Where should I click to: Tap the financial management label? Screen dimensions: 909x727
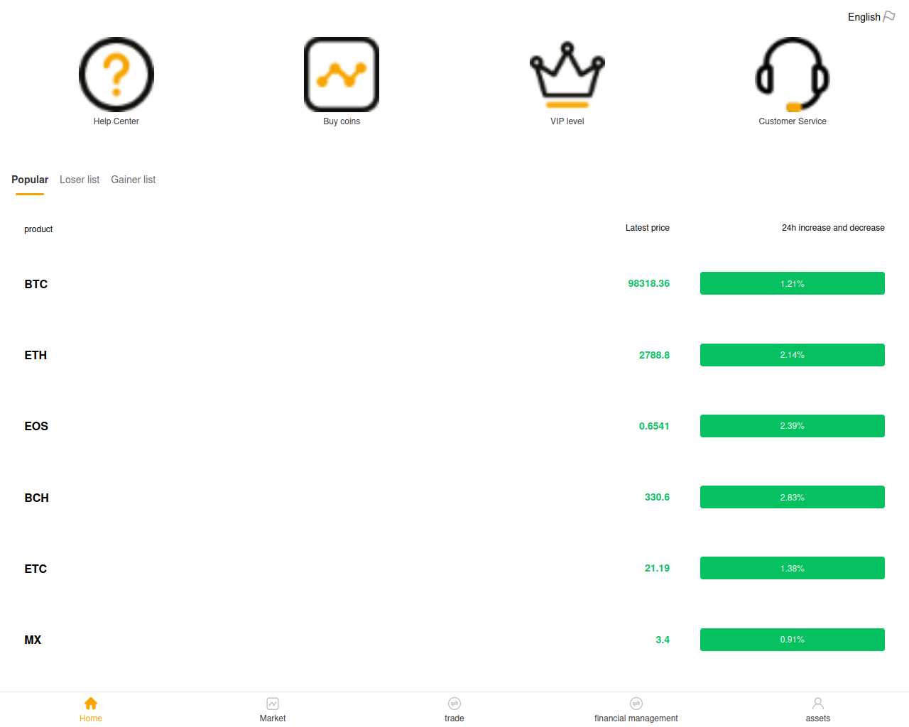click(x=636, y=718)
